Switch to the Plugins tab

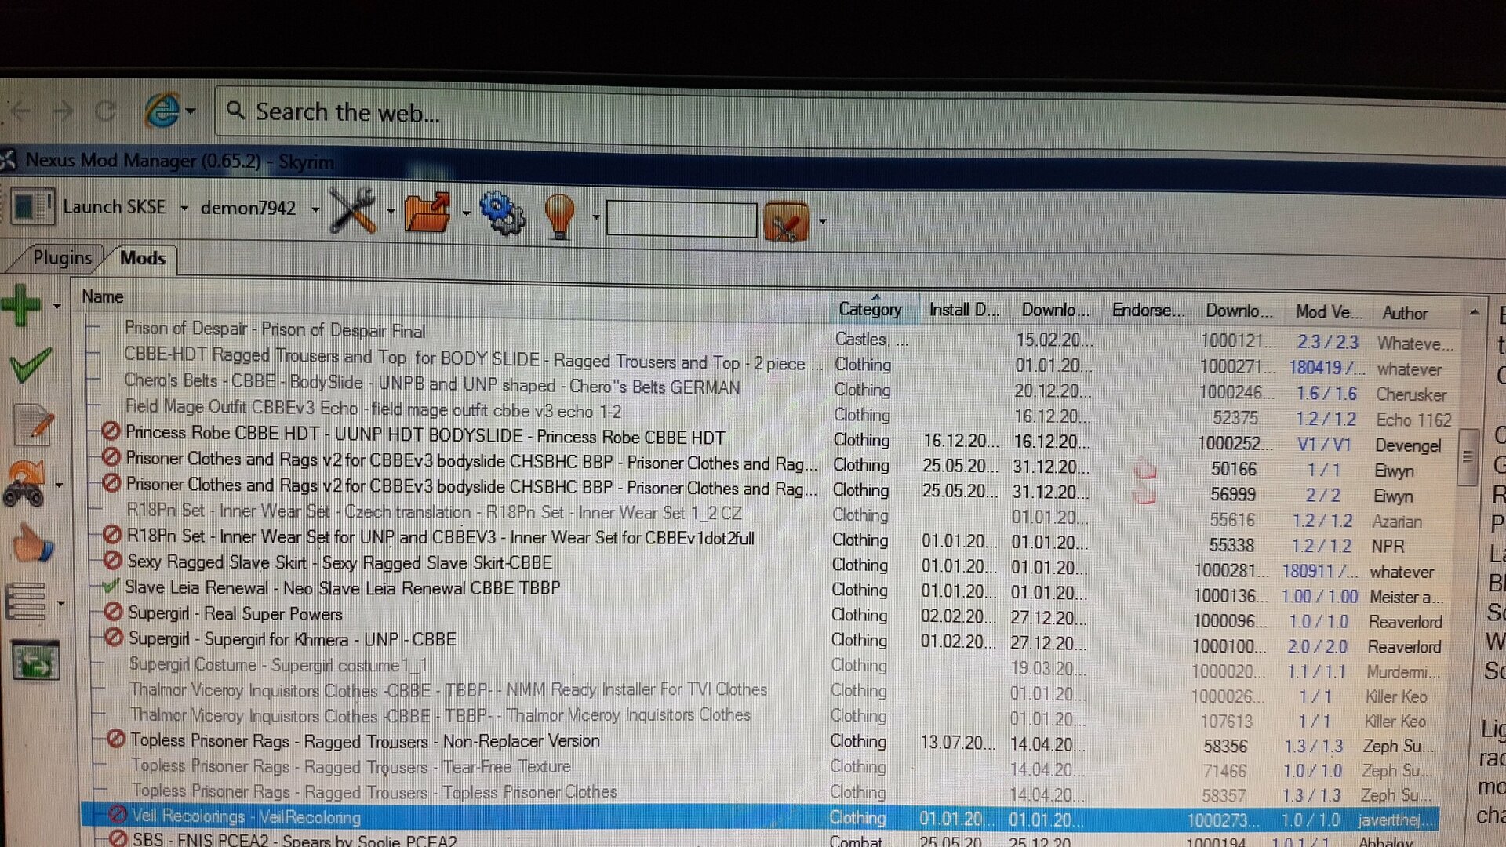[x=62, y=257]
